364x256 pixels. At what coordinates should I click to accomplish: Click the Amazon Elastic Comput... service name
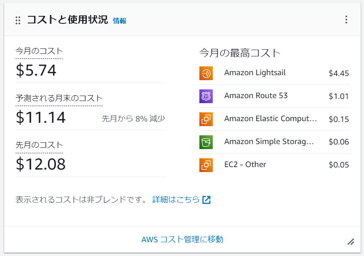click(271, 119)
